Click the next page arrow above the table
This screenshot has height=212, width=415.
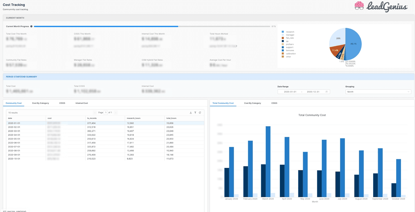(x=115, y=112)
